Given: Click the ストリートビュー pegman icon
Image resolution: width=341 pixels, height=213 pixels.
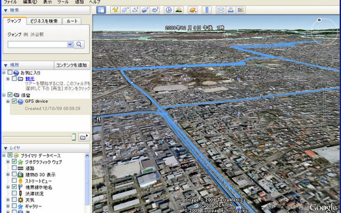Looking at the screenshot, I should (x=20, y=181).
